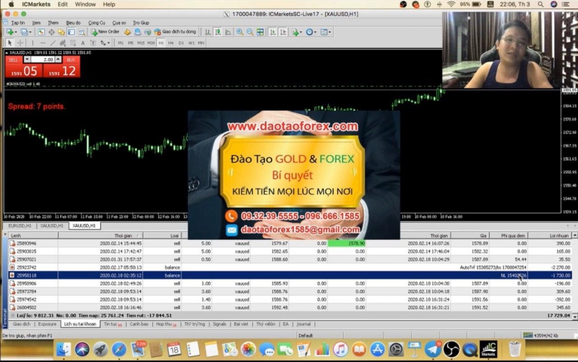Select the cursor arrow tool
The height and width of the screenshot is (362, 578).
click(10, 43)
